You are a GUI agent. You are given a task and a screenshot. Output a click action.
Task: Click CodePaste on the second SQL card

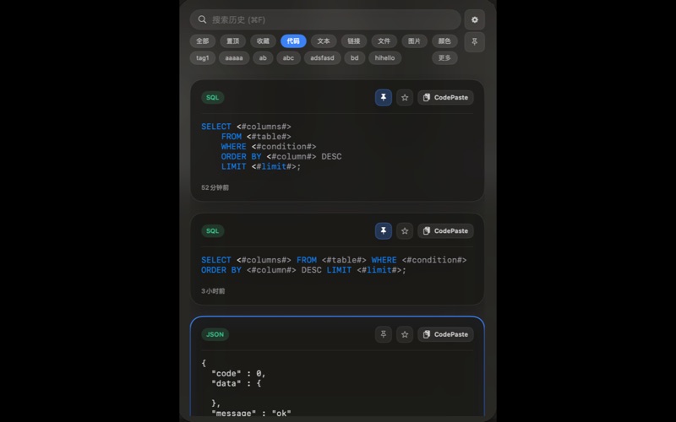[445, 231]
